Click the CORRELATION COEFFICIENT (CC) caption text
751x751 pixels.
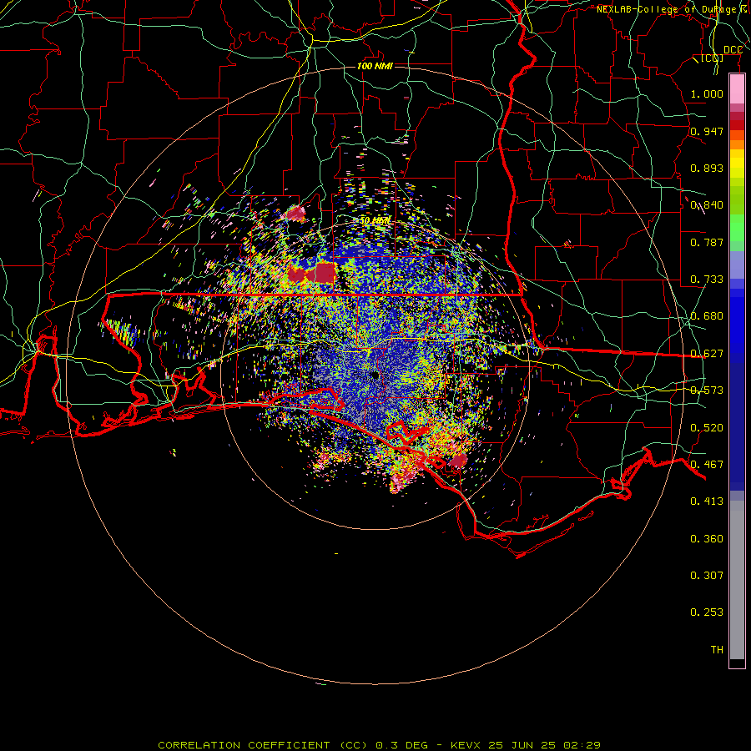[x=265, y=745]
